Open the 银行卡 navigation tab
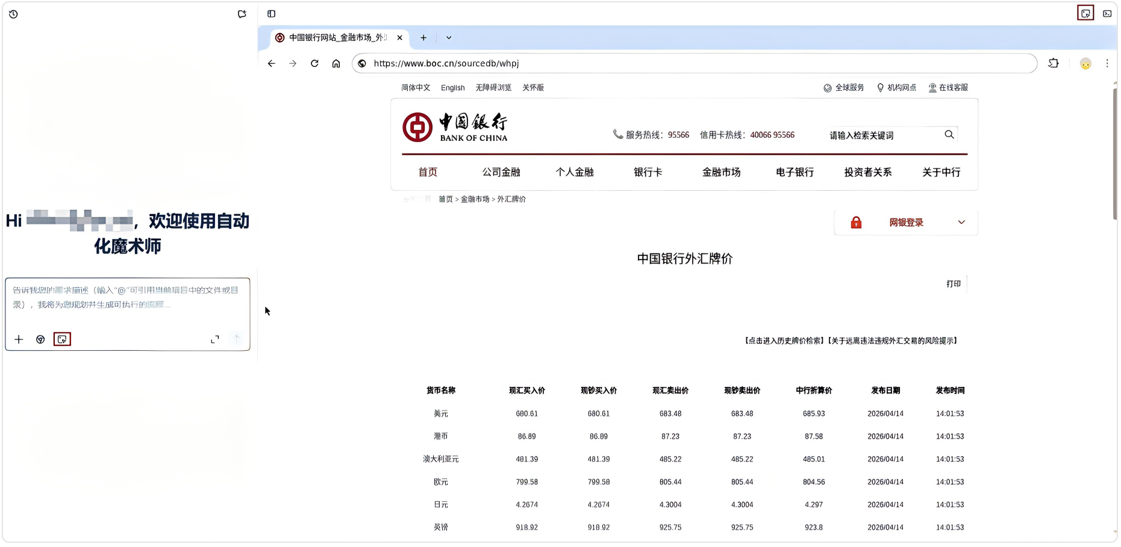This screenshot has width=1121, height=547. 648,172
